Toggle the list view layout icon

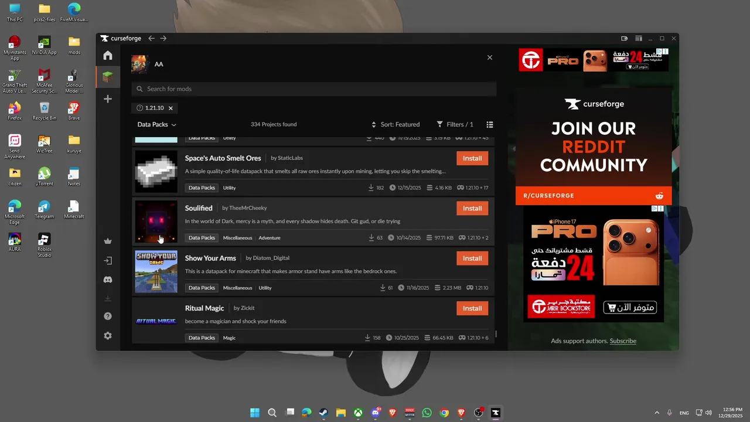490,124
